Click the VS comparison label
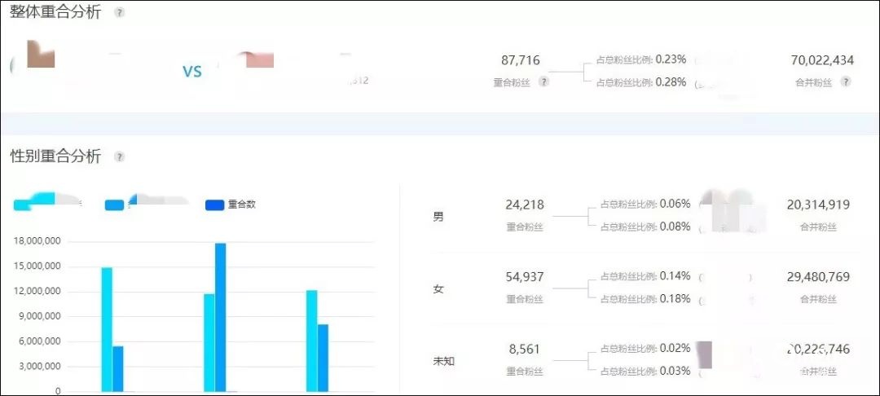Screen dimensions: 880x396 [x=192, y=72]
